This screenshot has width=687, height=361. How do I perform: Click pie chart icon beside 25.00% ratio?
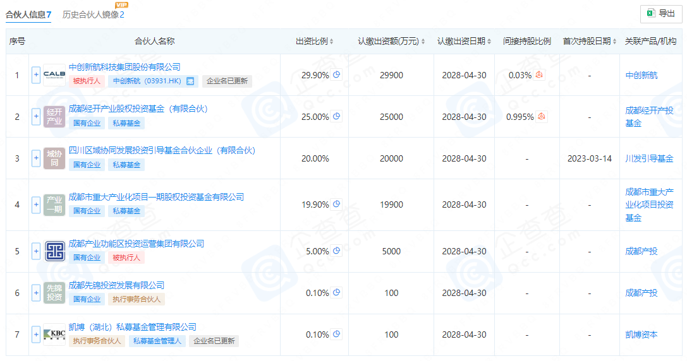(337, 117)
